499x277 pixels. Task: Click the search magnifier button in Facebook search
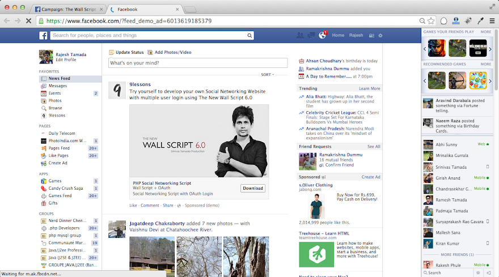pyautogui.click(x=249, y=36)
